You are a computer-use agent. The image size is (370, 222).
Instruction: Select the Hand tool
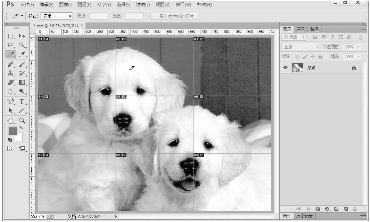point(10,121)
